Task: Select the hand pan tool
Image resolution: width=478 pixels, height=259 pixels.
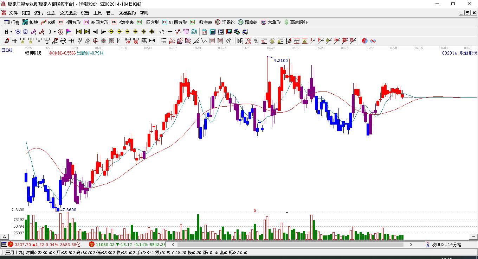Action: click(x=162, y=32)
